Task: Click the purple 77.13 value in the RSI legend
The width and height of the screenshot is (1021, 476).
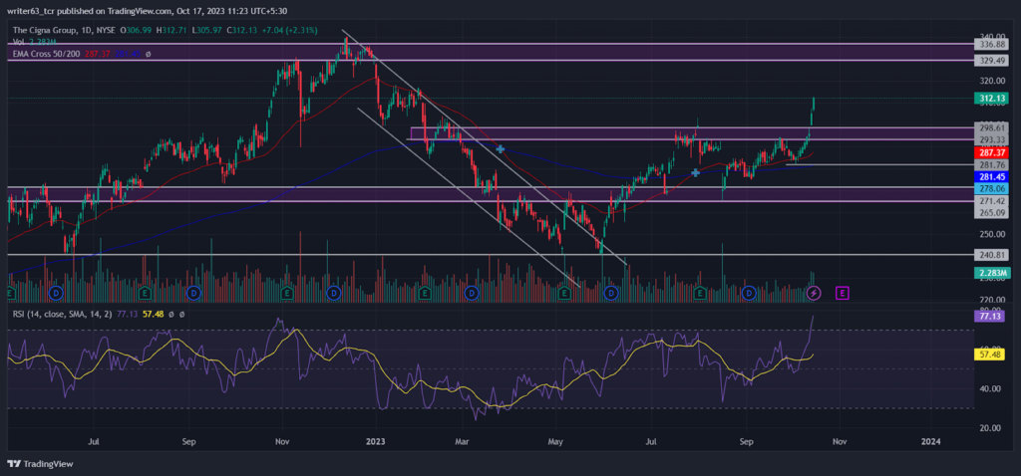Action: click(x=126, y=314)
